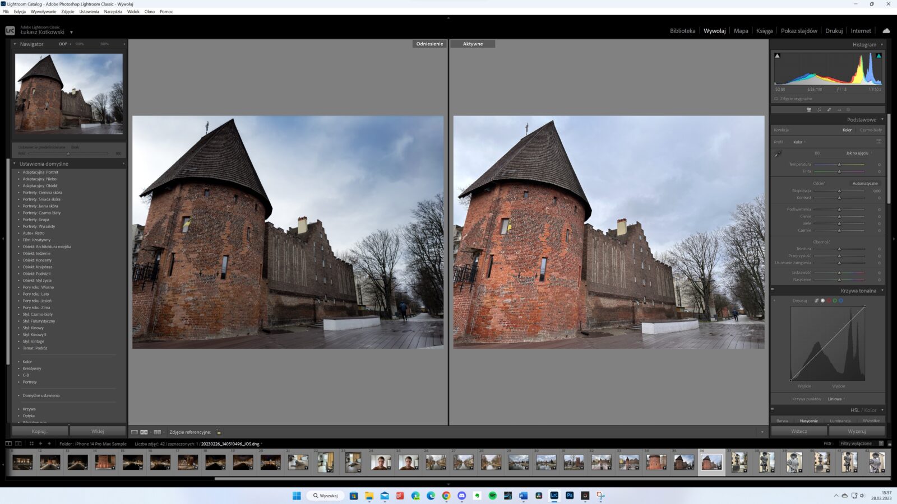Open Spotify from the Windows taskbar
This screenshot has height=504, width=897.
click(492, 496)
